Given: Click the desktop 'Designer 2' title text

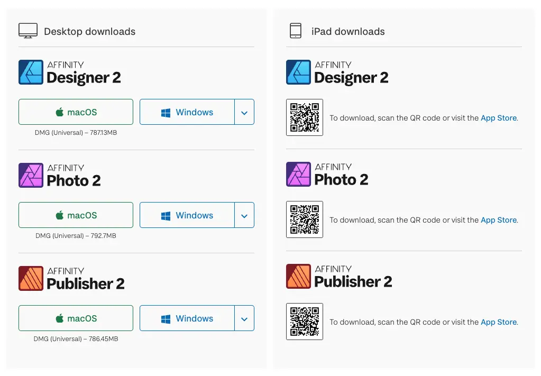Looking at the screenshot, I should (84, 78).
